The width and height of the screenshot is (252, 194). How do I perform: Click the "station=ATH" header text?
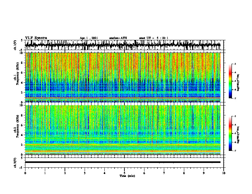[x=118, y=38]
